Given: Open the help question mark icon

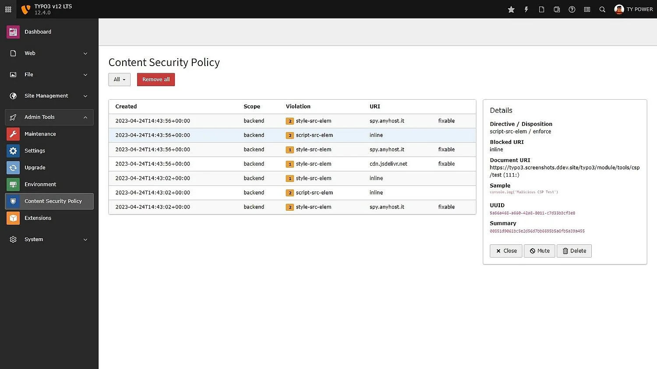Looking at the screenshot, I should (x=572, y=9).
